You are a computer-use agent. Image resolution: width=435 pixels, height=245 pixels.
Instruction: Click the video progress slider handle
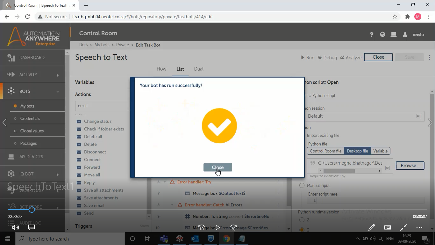32,210
